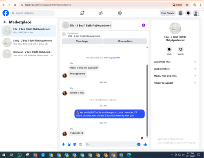Open Ella conversation in Marketplace list
204x158 pixels.
coord(29,31)
